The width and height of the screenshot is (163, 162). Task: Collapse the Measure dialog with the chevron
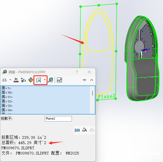pyautogui.click(x=92, y=80)
